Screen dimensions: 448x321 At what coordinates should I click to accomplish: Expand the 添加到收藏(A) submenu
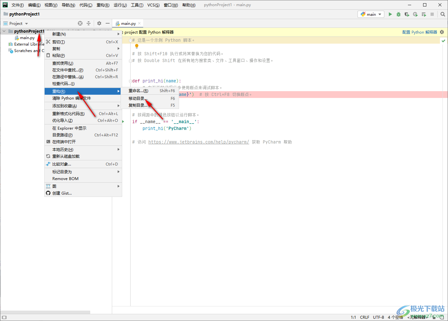(83, 106)
